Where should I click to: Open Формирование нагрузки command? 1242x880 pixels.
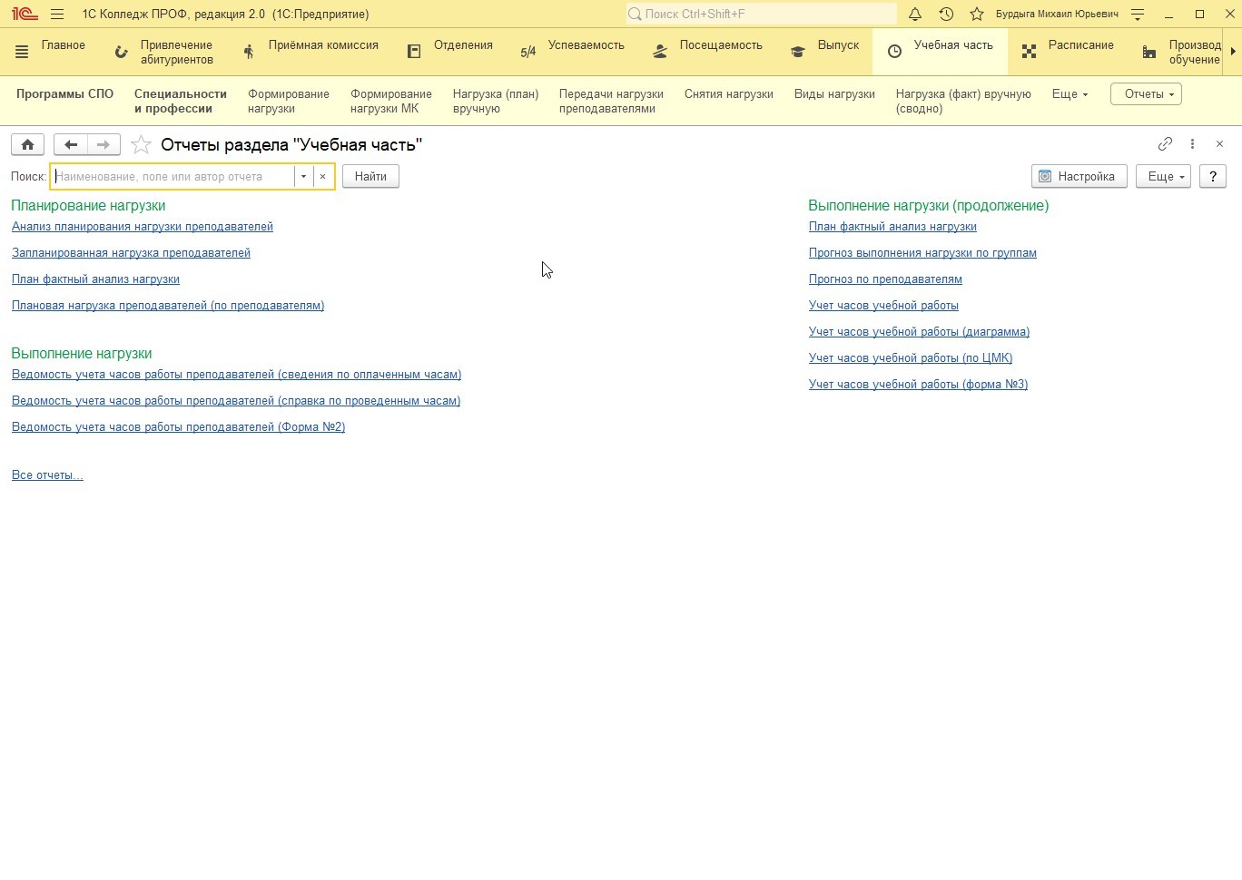(289, 102)
